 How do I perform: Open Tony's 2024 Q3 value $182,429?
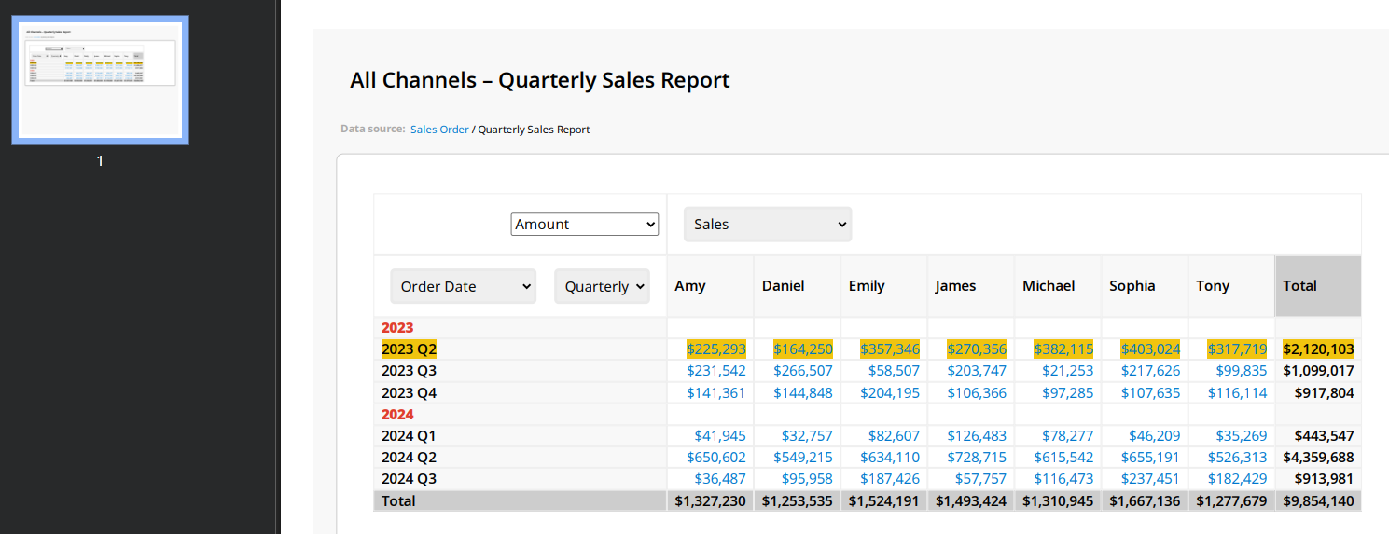pos(1237,479)
